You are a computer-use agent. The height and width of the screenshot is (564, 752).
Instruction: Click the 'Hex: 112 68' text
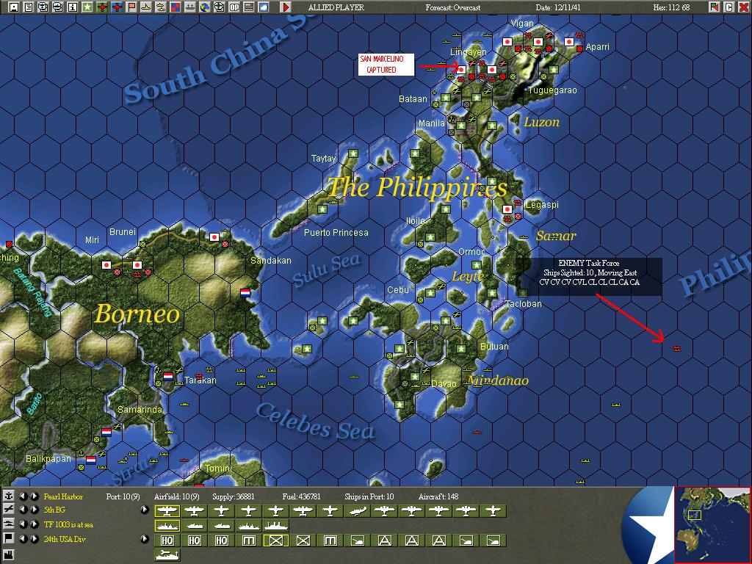(x=671, y=7)
